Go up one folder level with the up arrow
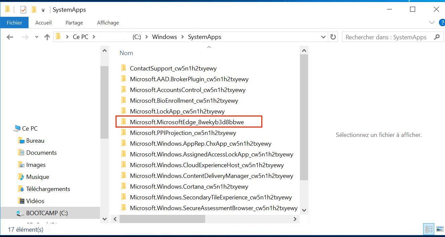 pos(47,37)
